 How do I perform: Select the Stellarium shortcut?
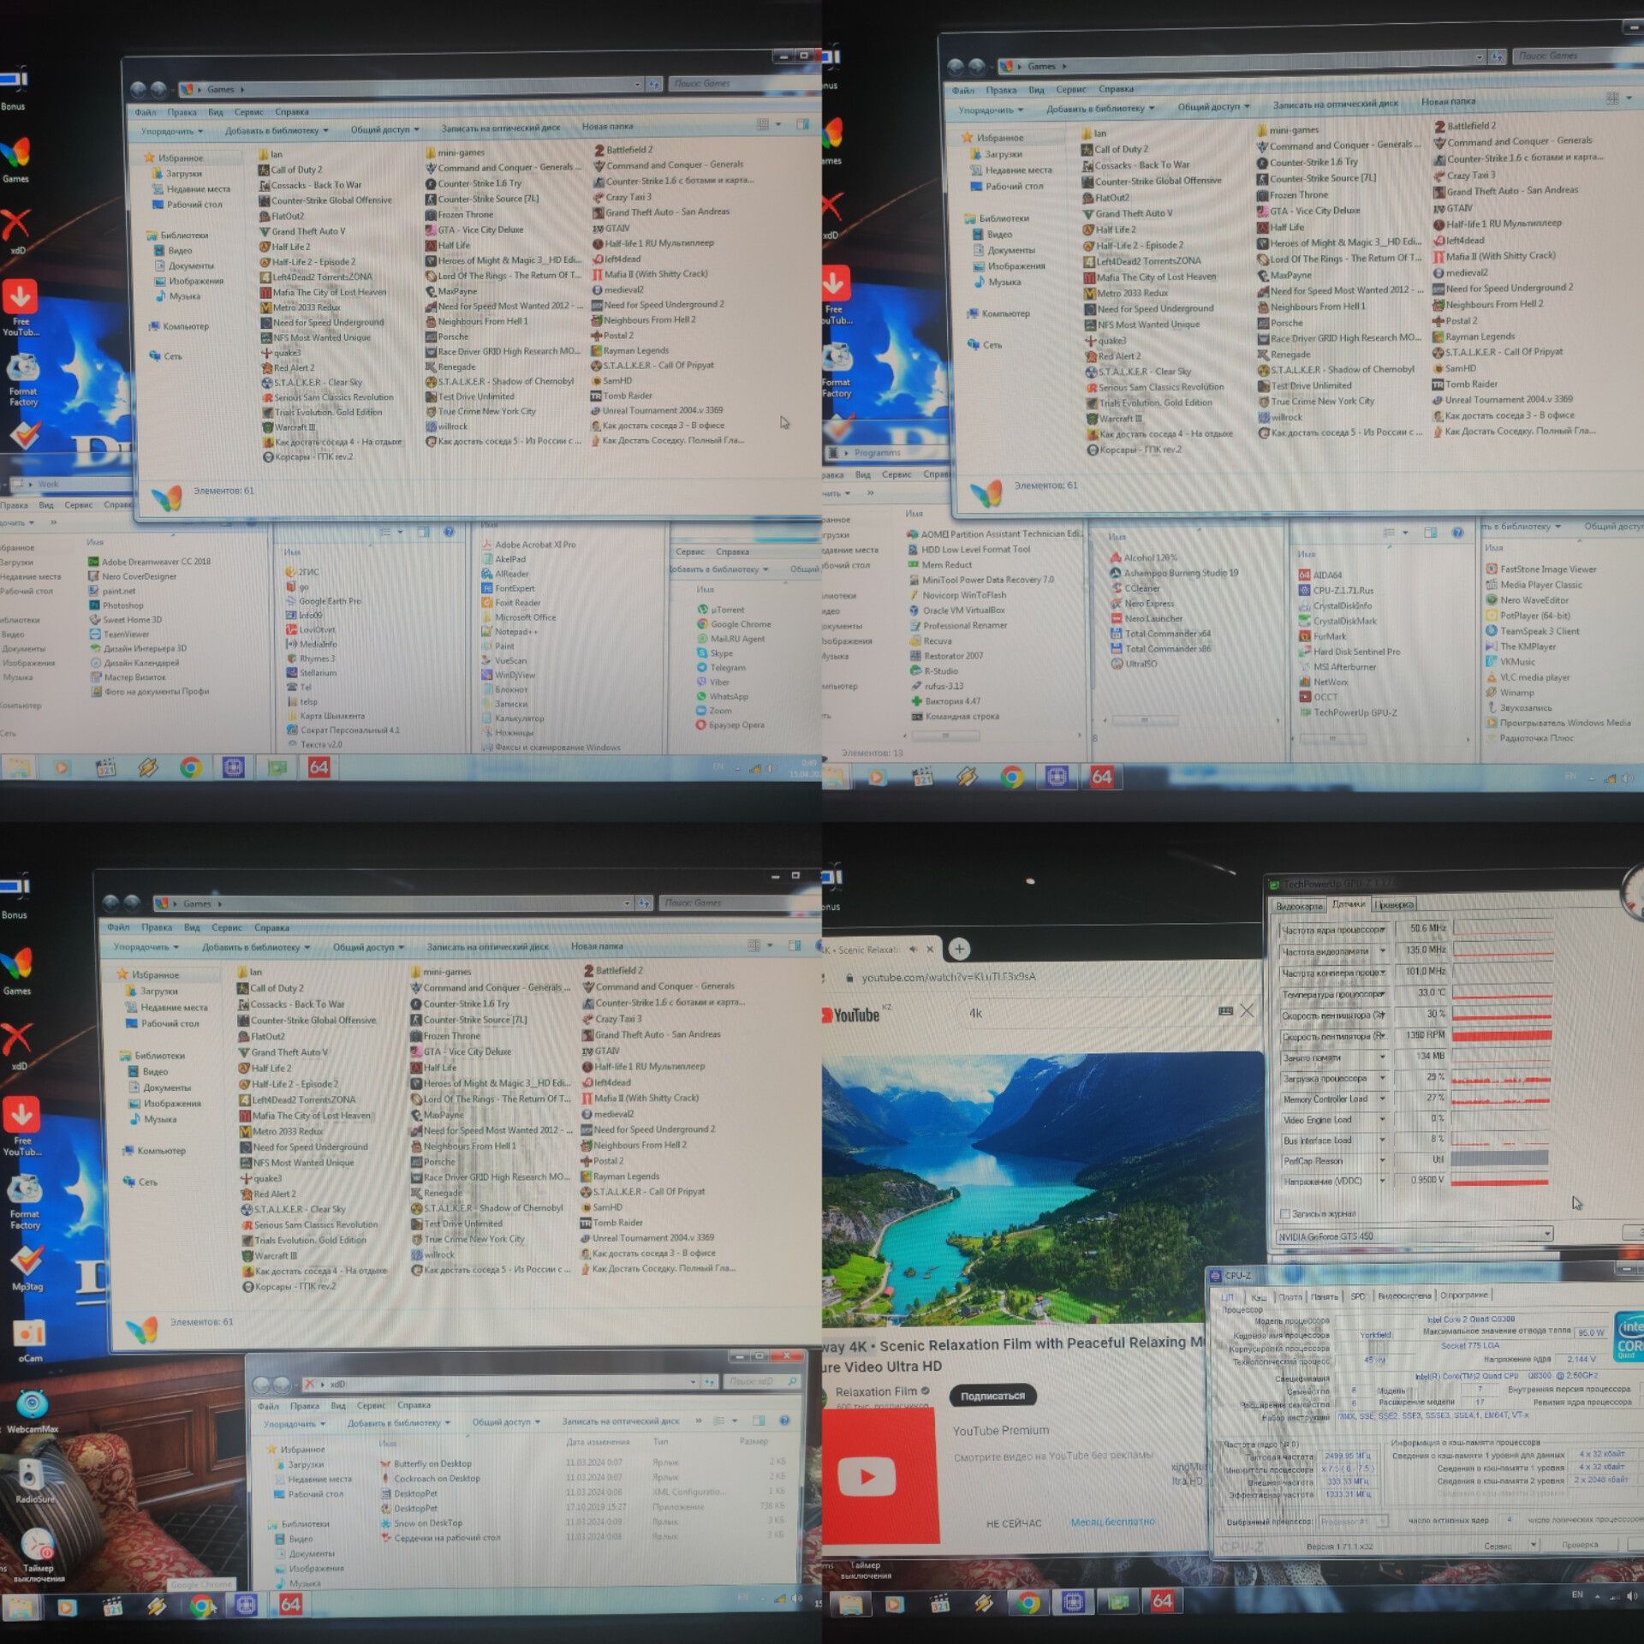coord(311,673)
